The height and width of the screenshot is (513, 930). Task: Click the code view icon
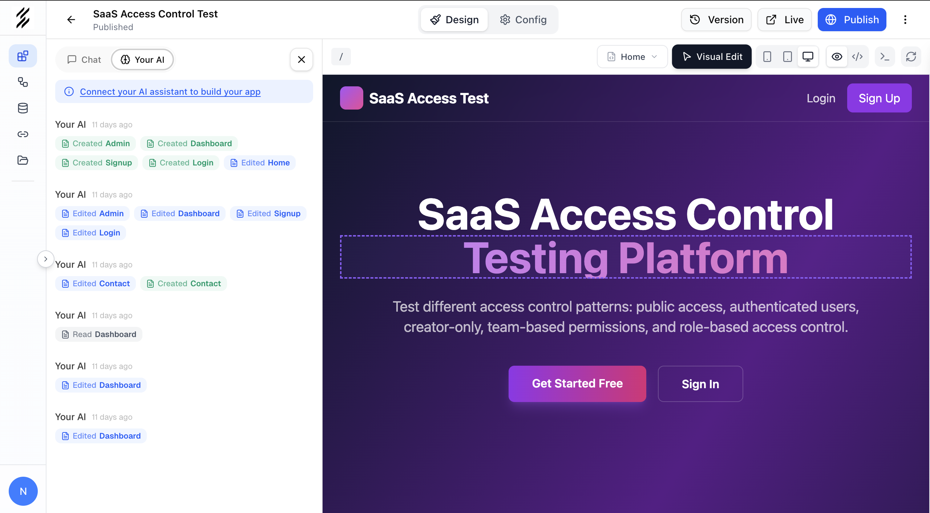tap(857, 57)
